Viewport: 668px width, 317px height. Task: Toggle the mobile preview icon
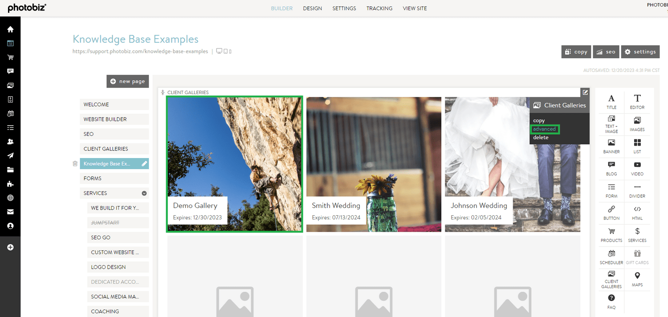230,51
